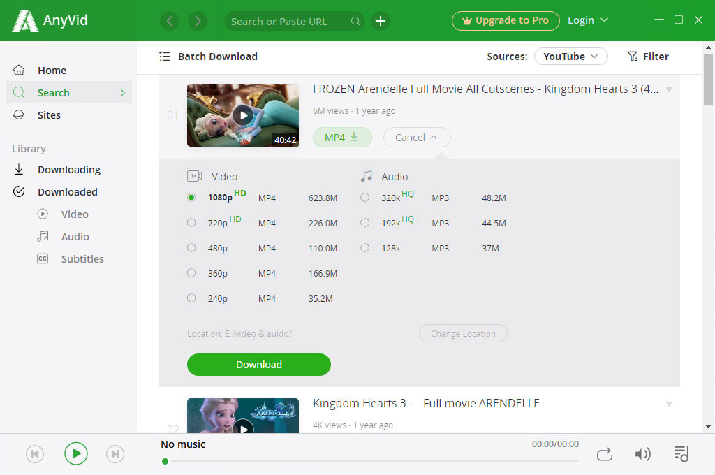715x475 pixels.
Task: Open Sites in the sidebar
Action: coord(68,115)
